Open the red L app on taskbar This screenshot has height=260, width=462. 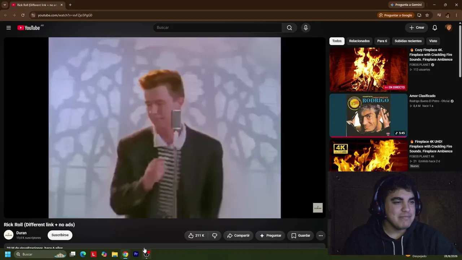tap(93, 254)
